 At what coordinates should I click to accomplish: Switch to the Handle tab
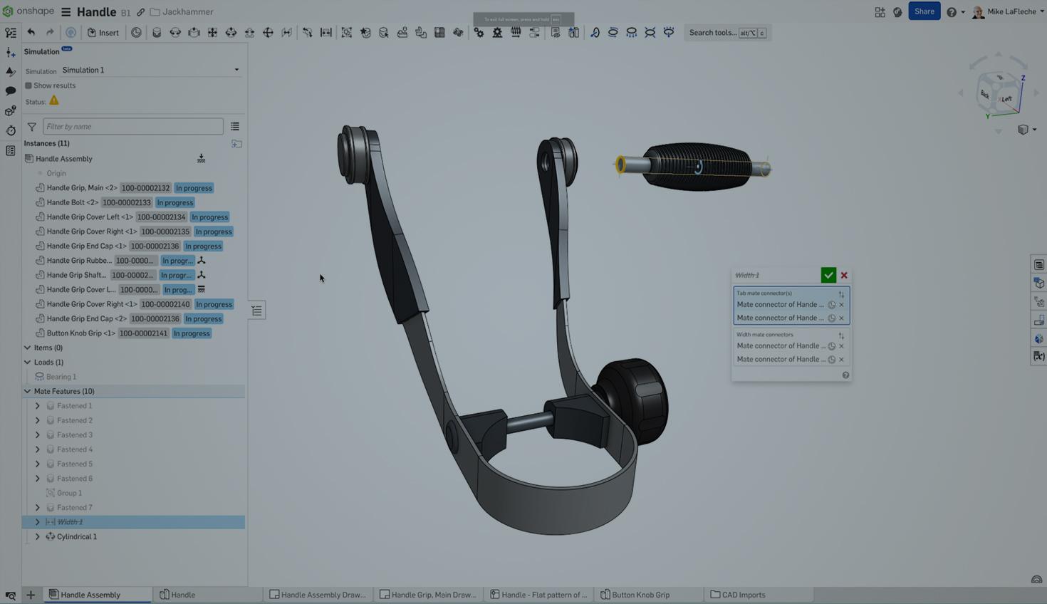tap(182, 595)
